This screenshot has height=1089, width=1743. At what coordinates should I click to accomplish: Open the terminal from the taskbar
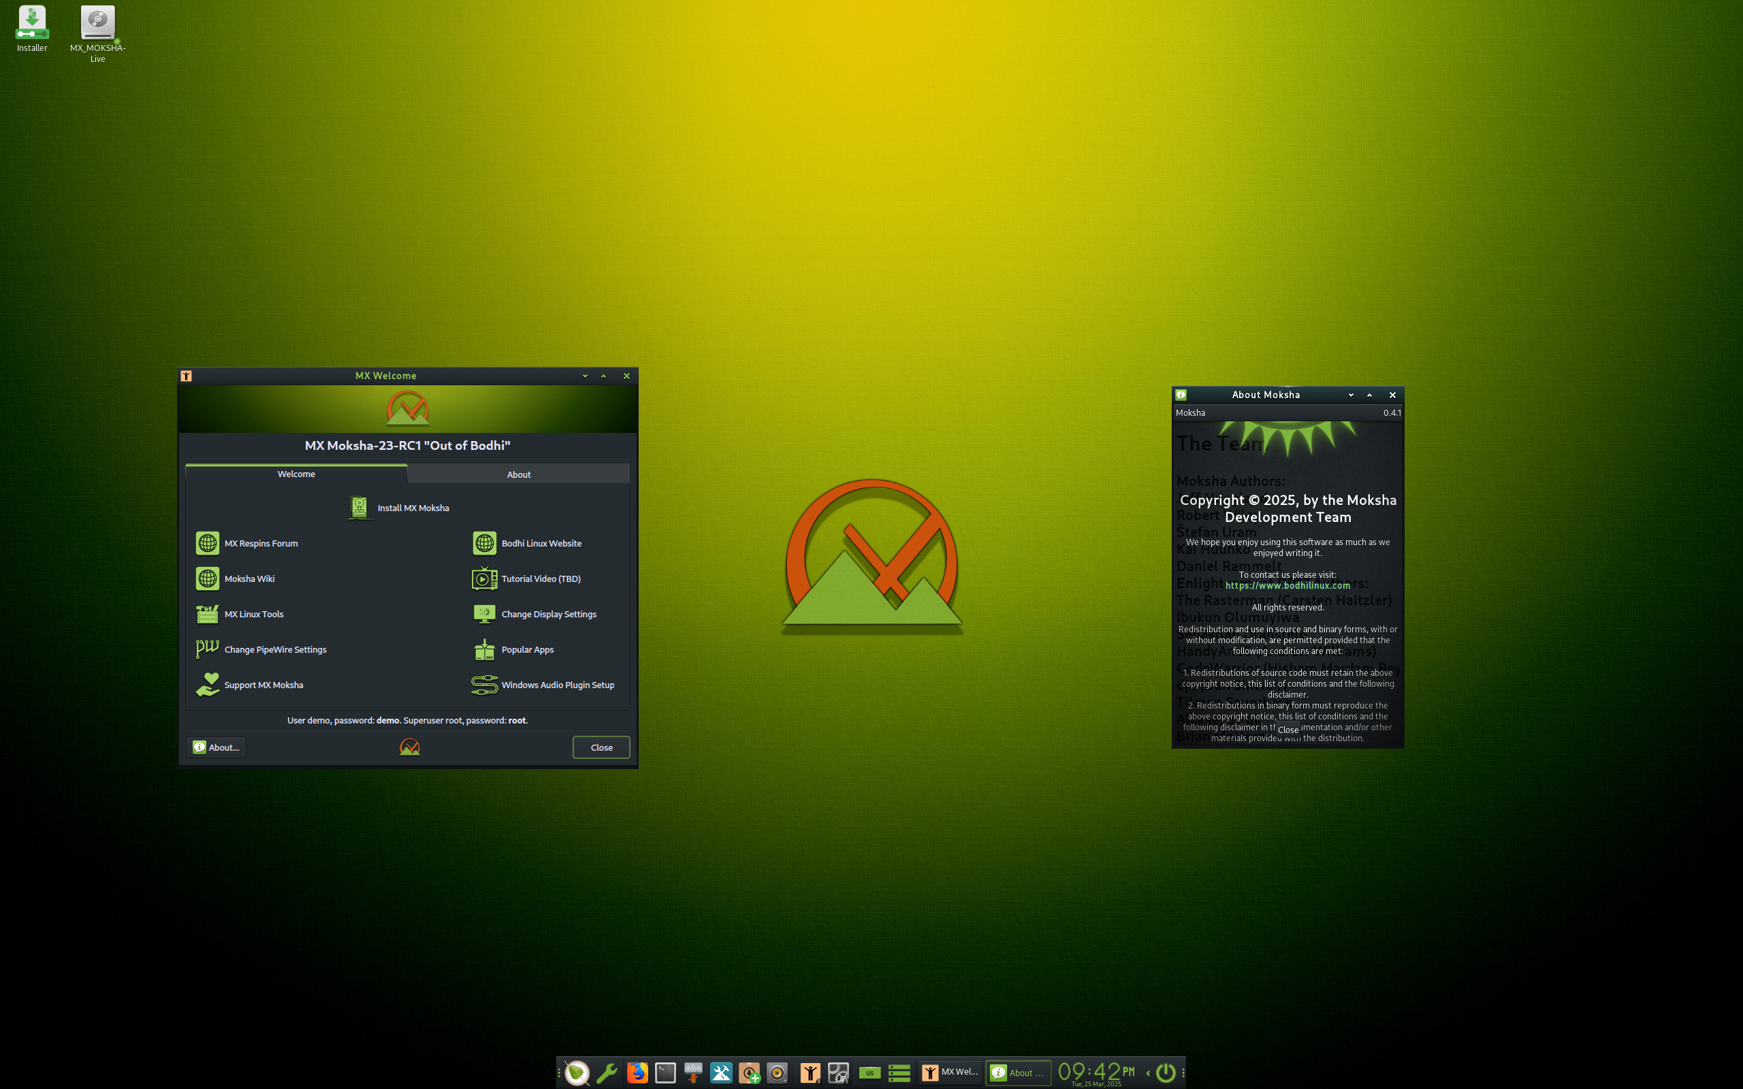tap(665, 1073)
